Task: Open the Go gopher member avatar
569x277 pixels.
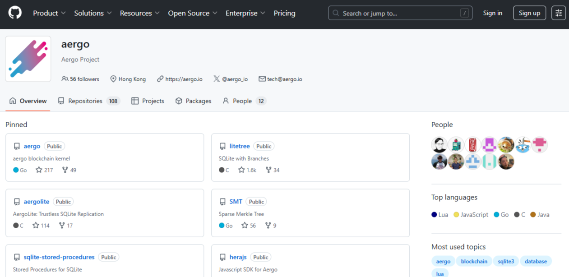Action: [523, 145]
